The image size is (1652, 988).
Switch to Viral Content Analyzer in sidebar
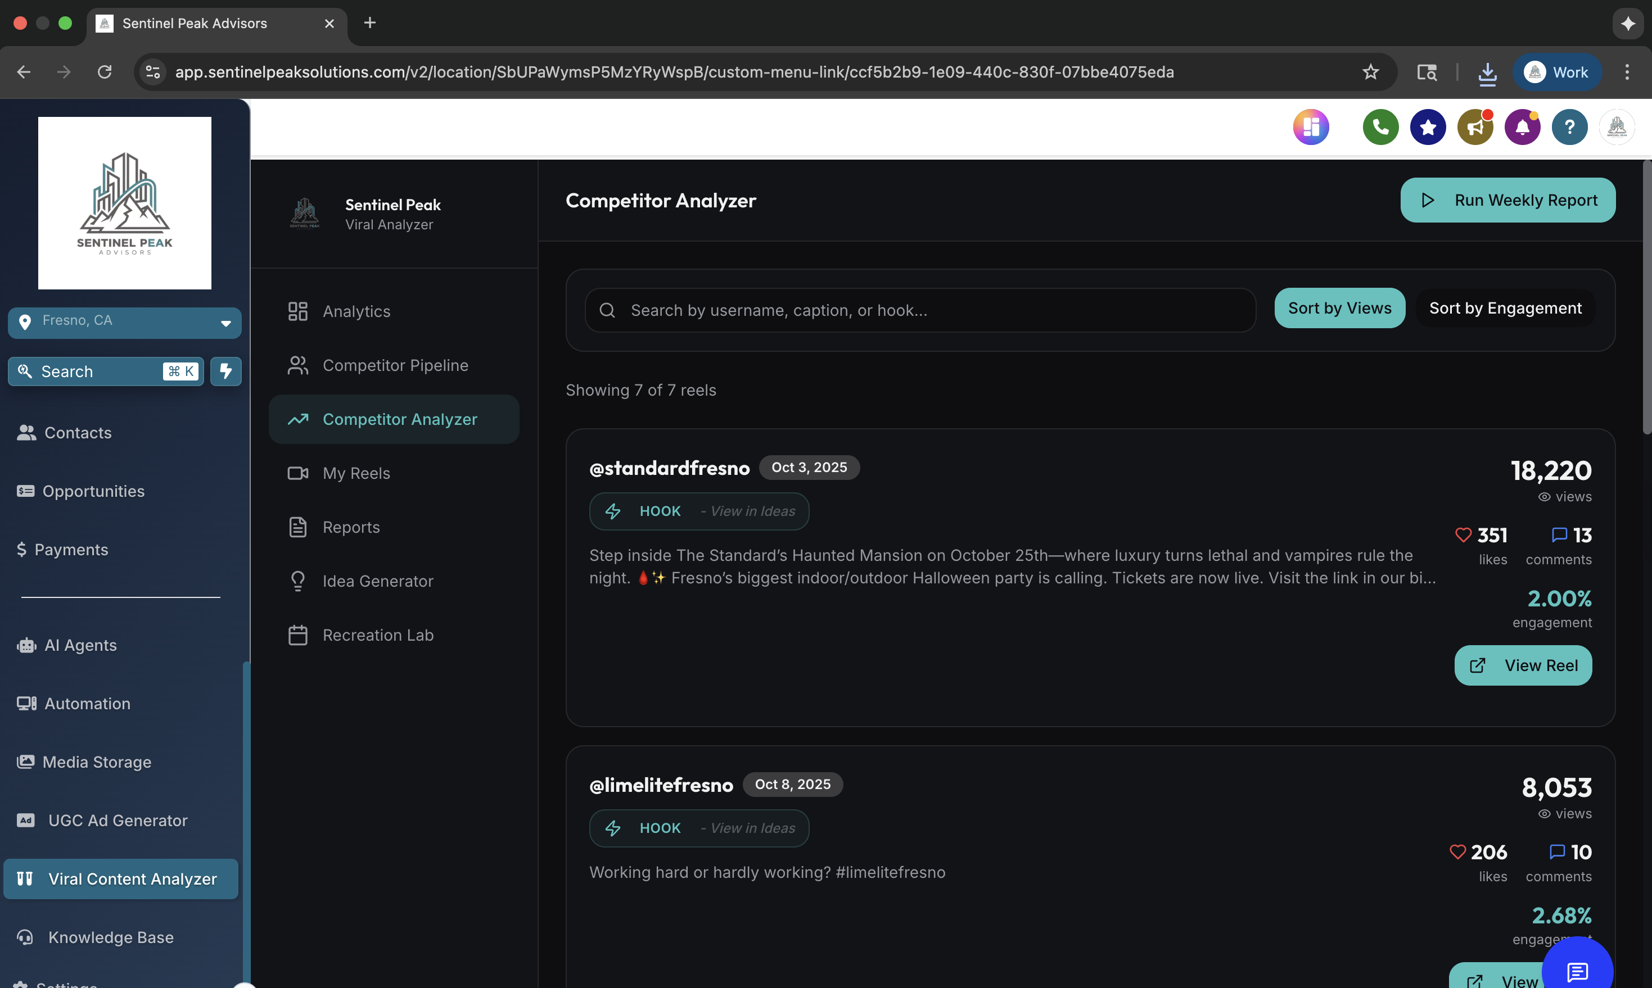pyautogui.click(x=120, y=878)
